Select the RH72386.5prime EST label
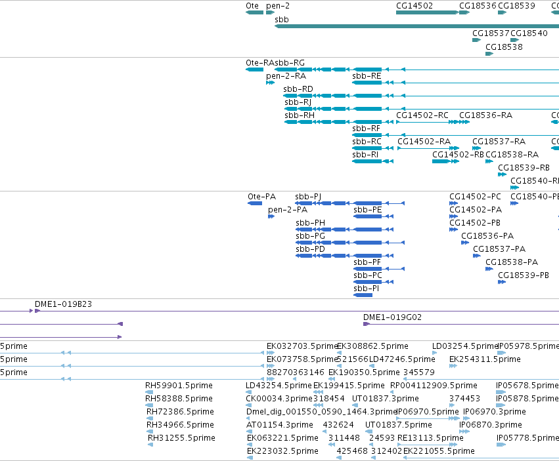This screenshot has height=461, width=559. click(x=180, y=412)
